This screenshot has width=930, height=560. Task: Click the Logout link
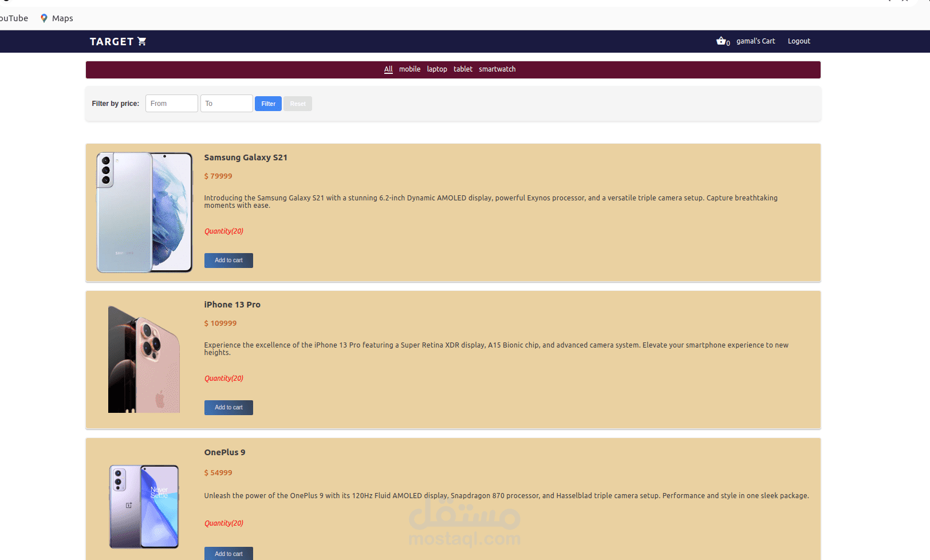799,41
